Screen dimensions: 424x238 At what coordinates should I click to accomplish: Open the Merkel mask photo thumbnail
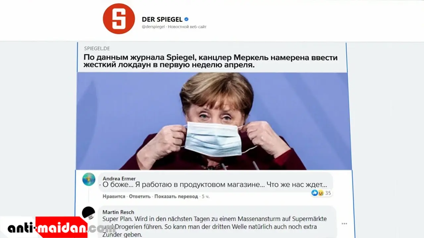[x=214, y=121]
